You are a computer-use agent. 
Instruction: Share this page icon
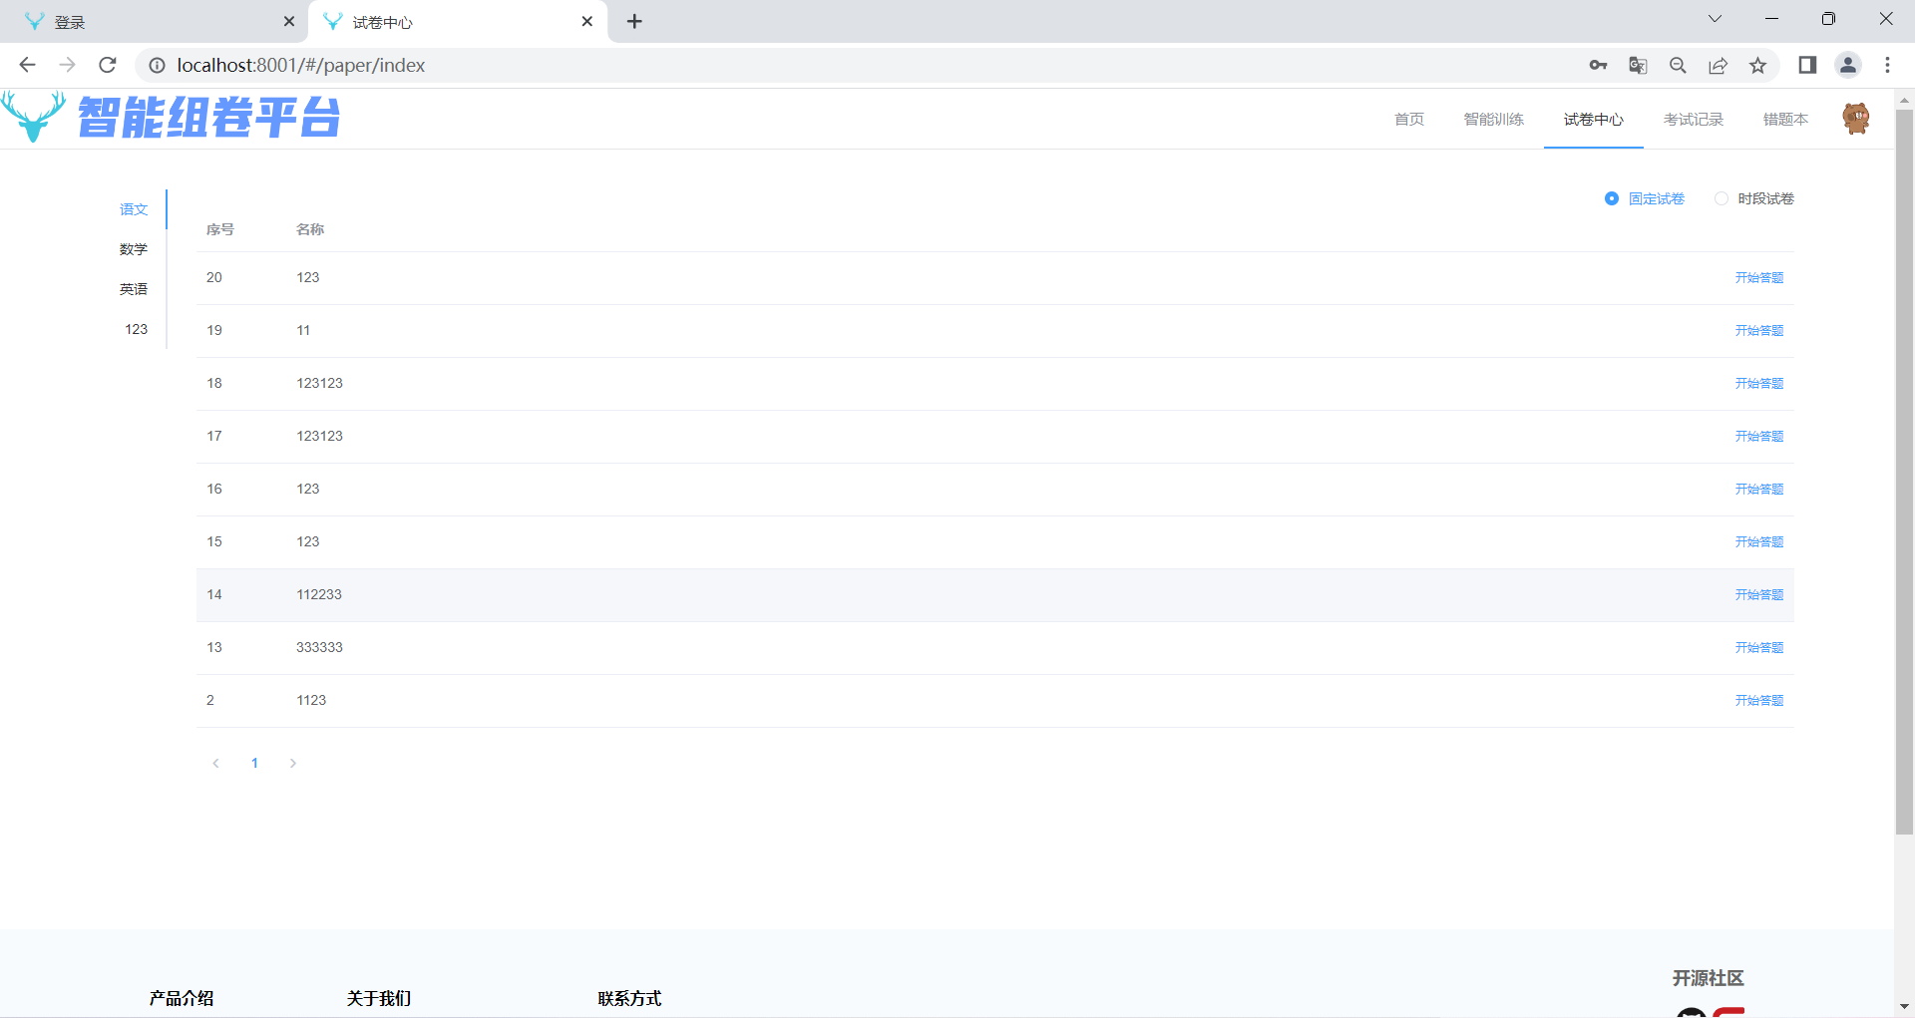pyautogui.click(x=1718, y=65)
